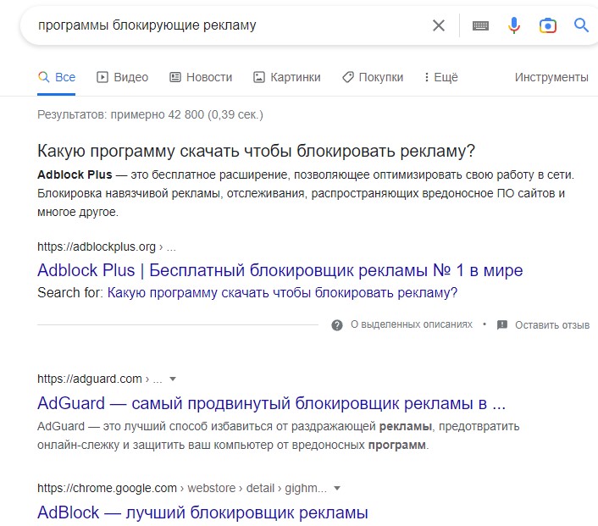
Task: Click the blue magnifier search button
Action: pos(581,25)
